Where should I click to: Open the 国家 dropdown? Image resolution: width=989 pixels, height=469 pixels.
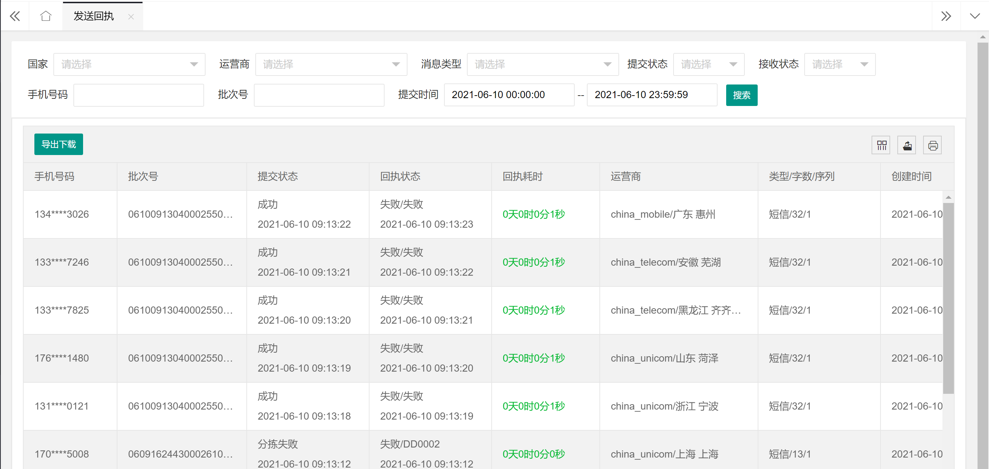tap(129, 64)
